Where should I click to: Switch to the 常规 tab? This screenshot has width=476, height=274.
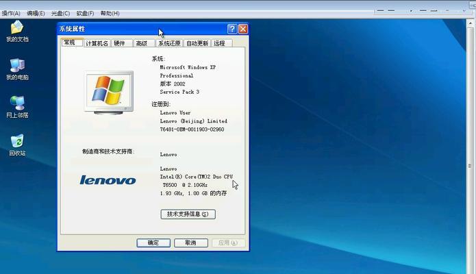72,42
